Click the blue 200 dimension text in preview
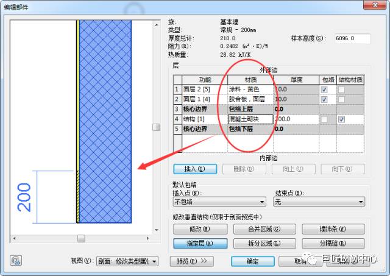The width and height of the screenshot is (390, 276). (x=24, y=197)
